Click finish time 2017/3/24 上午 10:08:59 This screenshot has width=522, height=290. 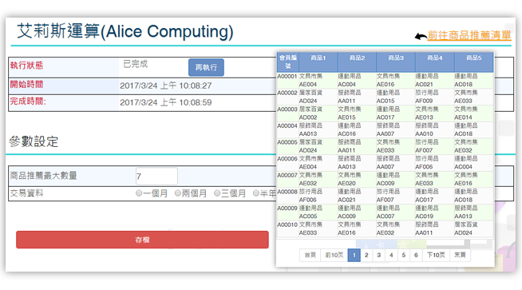tap(166, 102)
